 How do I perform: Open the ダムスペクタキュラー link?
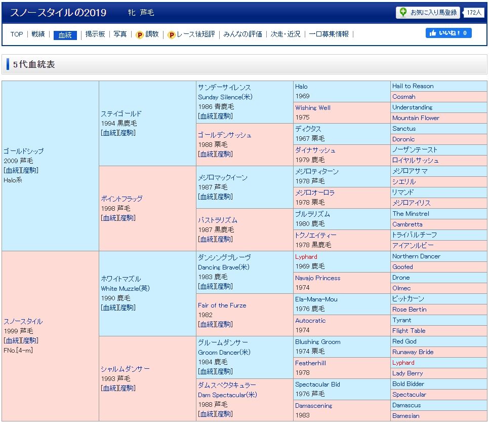[227, 385]
